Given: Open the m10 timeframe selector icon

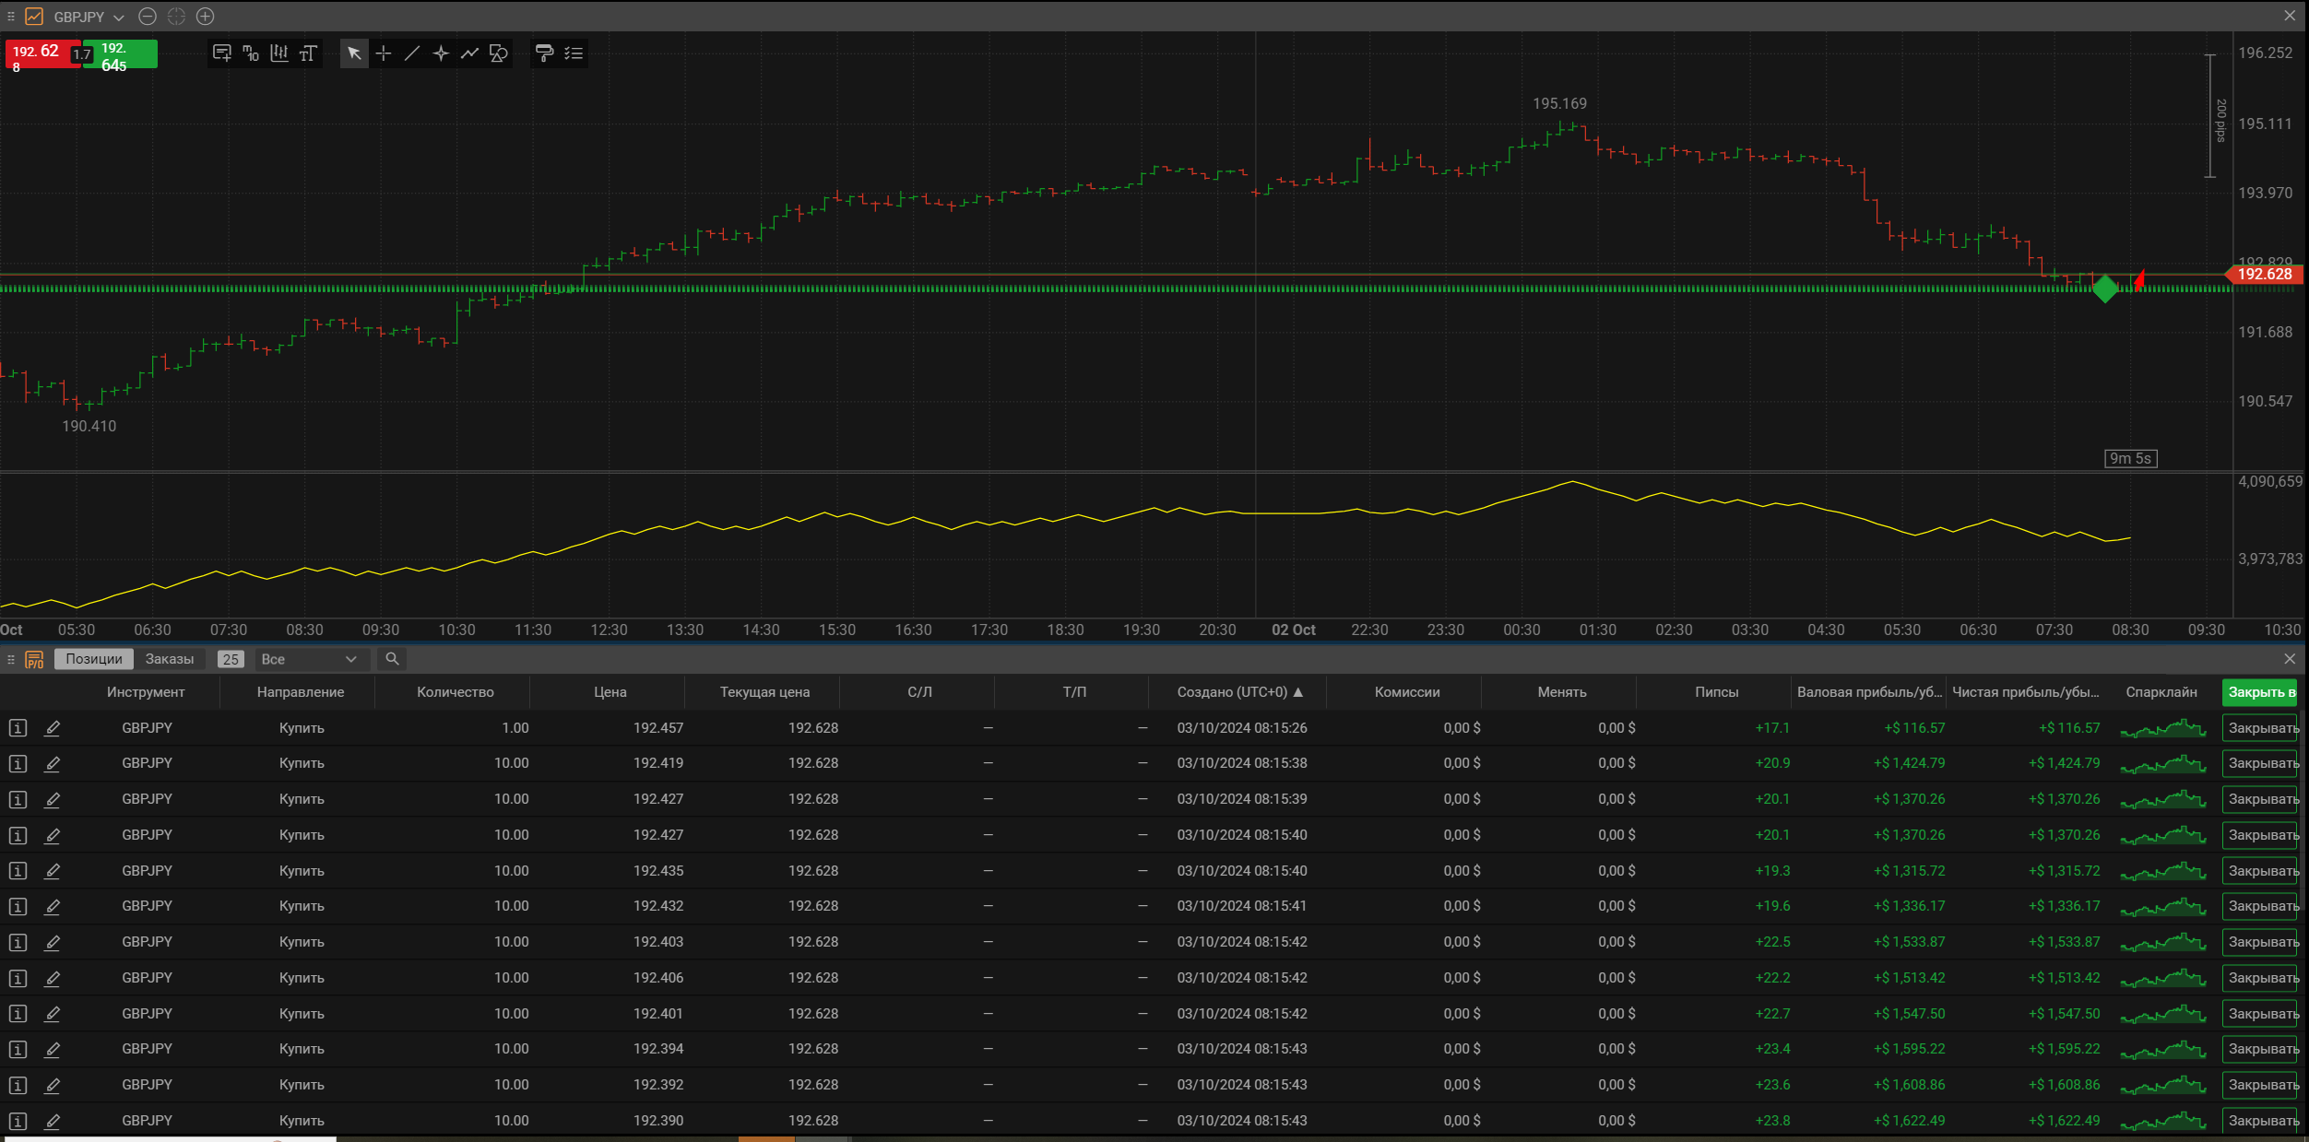Looking at the screenshot, I should [x=251, y=53].
